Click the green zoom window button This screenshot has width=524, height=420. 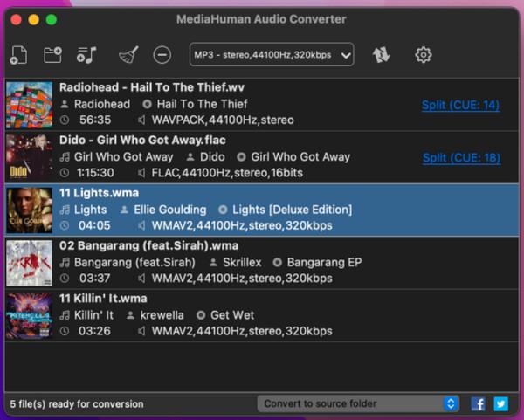[x=52, y=19]
